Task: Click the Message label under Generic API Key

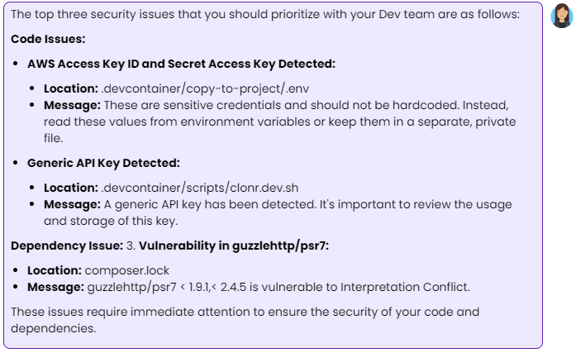Action: [72, 204]
